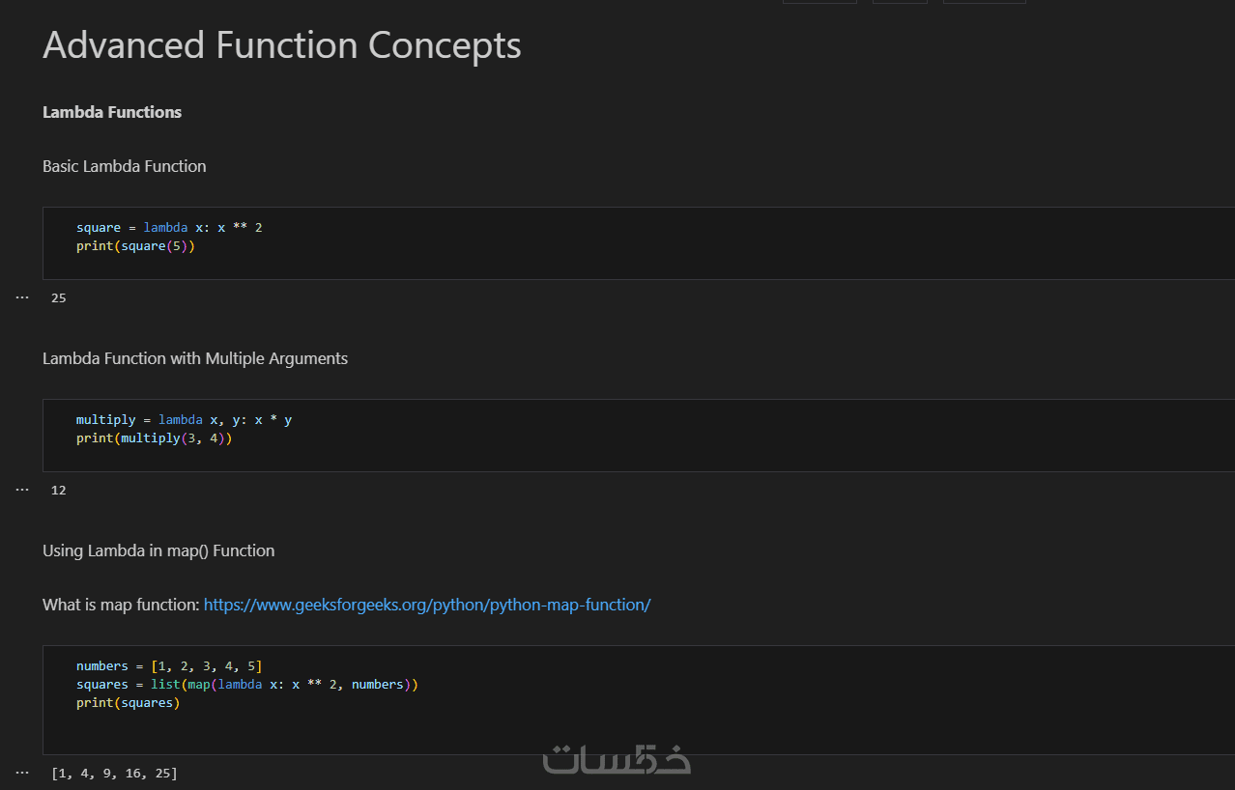This screenshot has height=790, width=1235.
Task: Open output actions beside the squares list result
Action: coord(22,773)
